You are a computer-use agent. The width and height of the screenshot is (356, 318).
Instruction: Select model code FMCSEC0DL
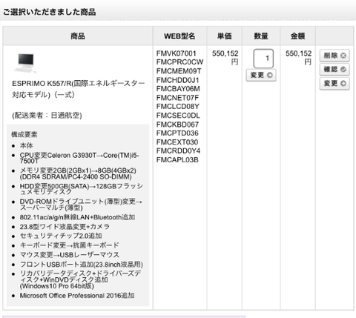(x=178, y=116)
